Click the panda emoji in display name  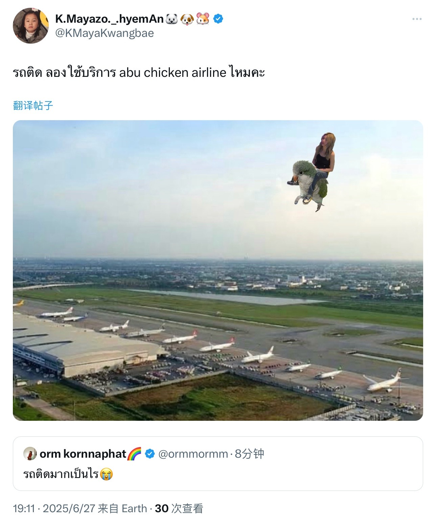pos(172,19)
